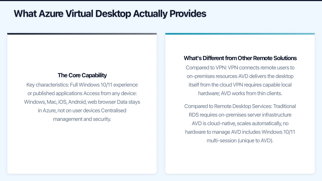Click the heading What Azure Virtual Desktop Actually Provides
This screenshot has width=322, height=181.
(x=110, y=13)
